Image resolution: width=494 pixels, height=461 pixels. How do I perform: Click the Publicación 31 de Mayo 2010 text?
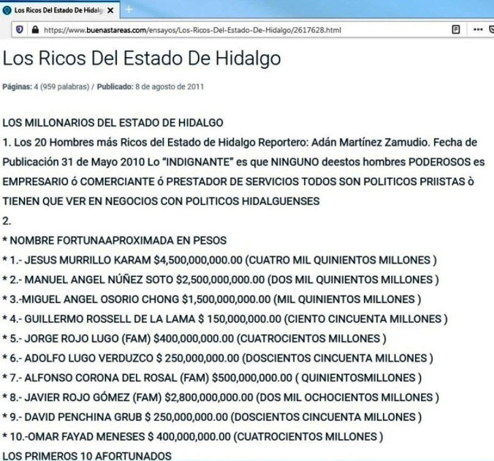coord(74,162)
